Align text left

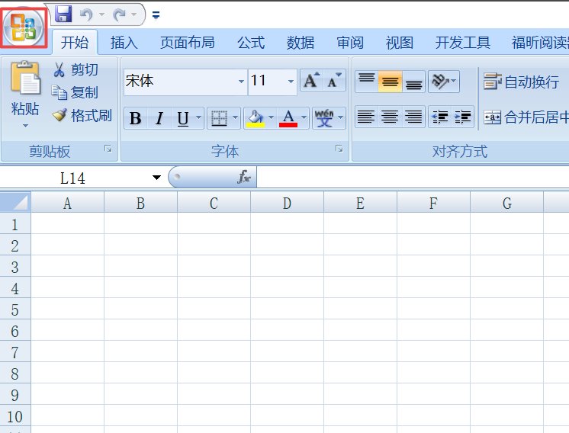coord(366,117)
